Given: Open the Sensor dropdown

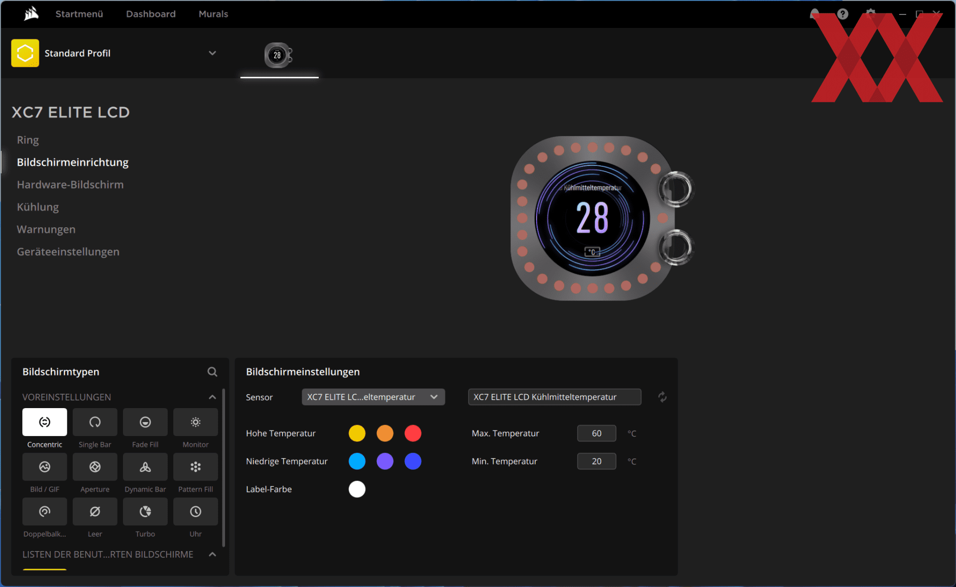Looking at the screenshot, I should tap(373, 397).
